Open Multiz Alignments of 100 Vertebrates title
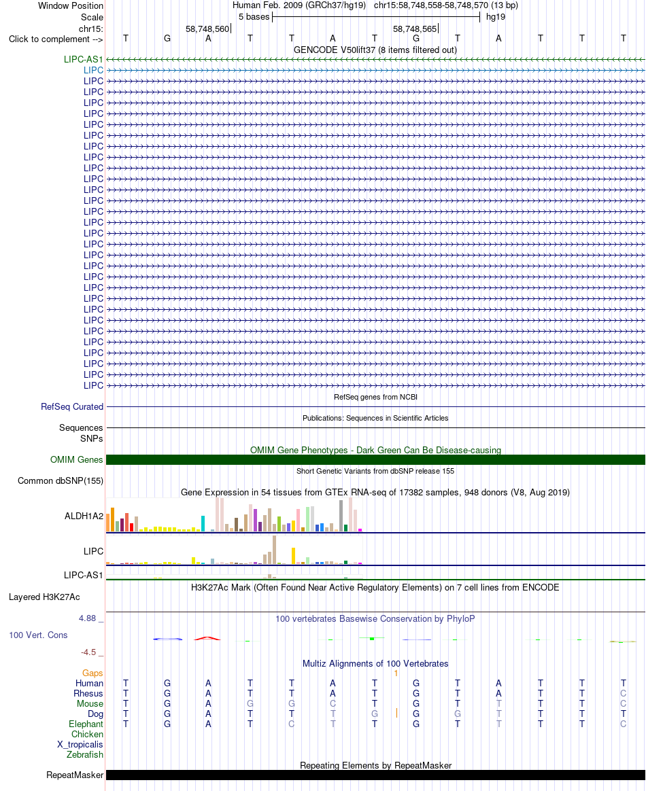Screen dimensions: 646x791 [375, 664]
